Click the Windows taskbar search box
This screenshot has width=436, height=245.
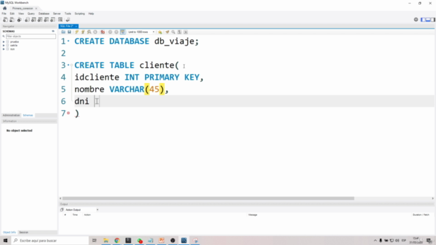pos(50,240)
